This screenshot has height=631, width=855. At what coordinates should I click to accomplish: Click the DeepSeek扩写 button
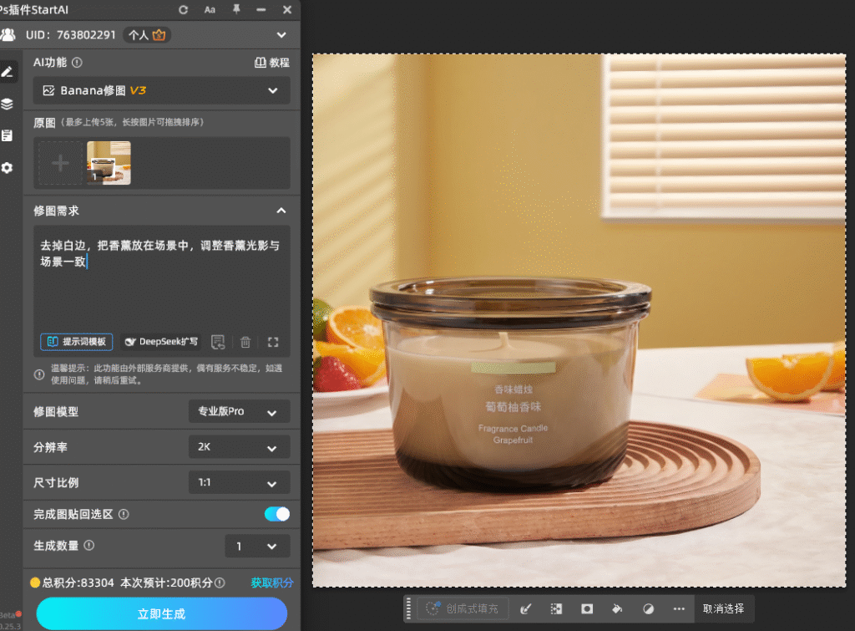point(161,343)
